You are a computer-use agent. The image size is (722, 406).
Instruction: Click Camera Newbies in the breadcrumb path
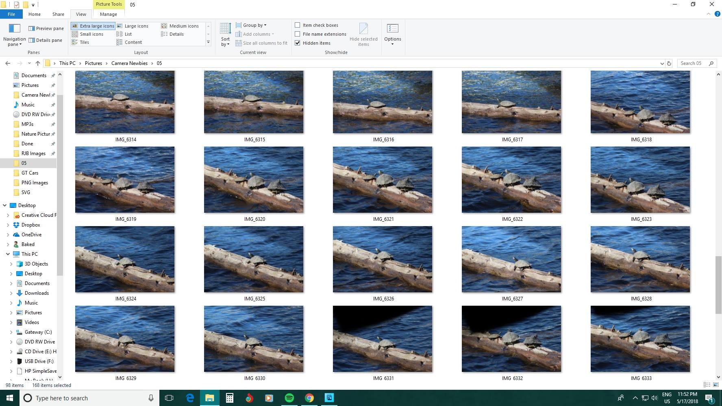pyautogui.click(x=129, y=63)
